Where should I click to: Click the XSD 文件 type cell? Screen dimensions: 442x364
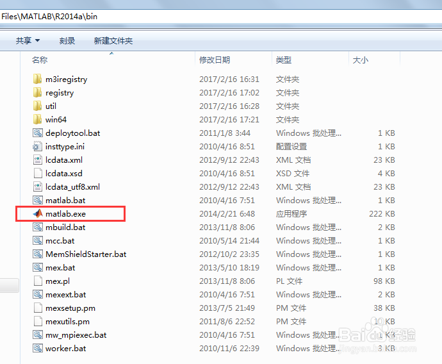[x=293, y=174]
